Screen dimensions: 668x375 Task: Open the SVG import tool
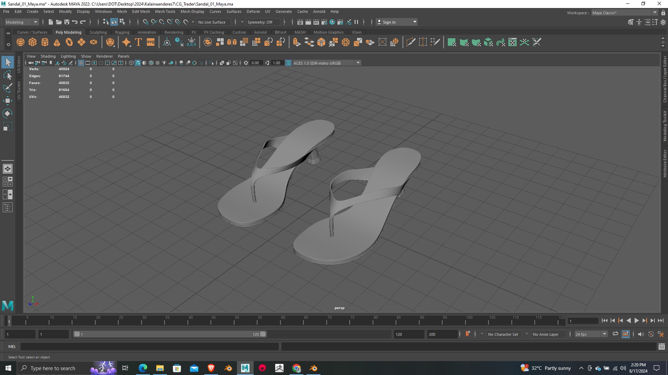(151, 42)
